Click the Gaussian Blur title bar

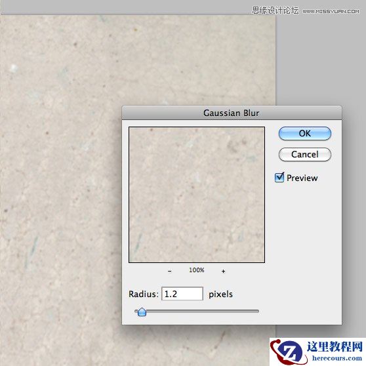(232, 113)
